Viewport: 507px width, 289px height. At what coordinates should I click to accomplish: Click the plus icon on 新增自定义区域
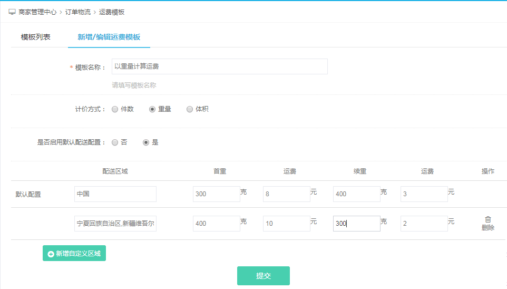click(x=51, y=254)
